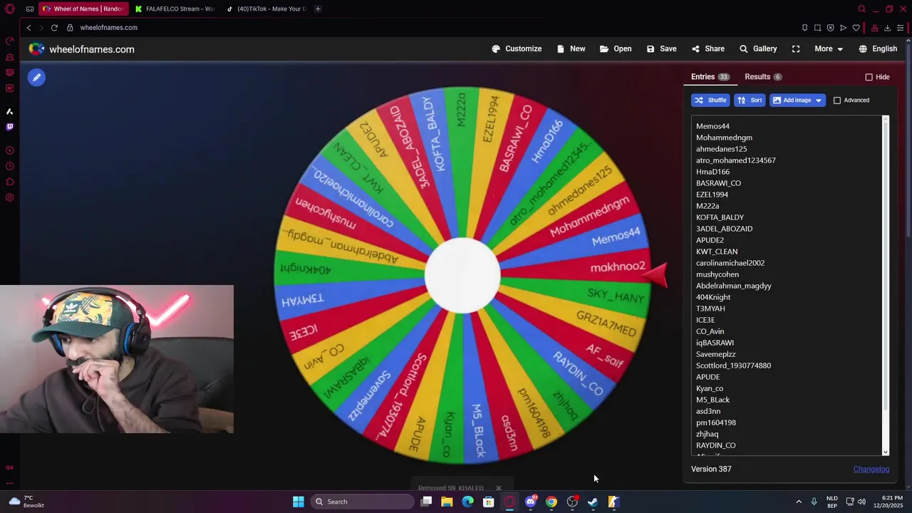Click inside the entries text box
Image resolution: width=912 pixels, height=513 pixels.
786,285
